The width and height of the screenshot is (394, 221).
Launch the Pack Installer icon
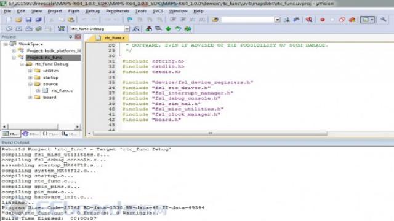188,29
